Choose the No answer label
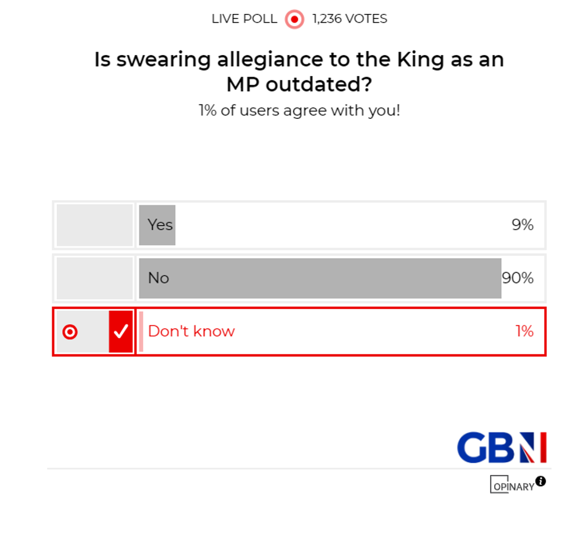The width and height of the screenshot is (569, 548). [x=158, y=278]
